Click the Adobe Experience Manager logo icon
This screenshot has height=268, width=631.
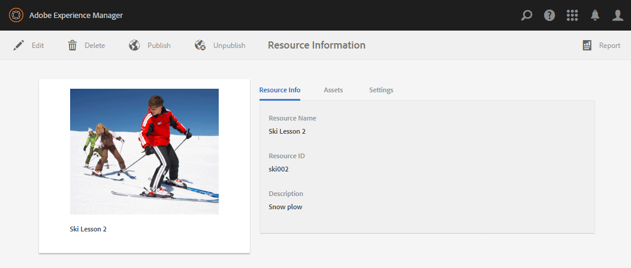pos(16,15)
